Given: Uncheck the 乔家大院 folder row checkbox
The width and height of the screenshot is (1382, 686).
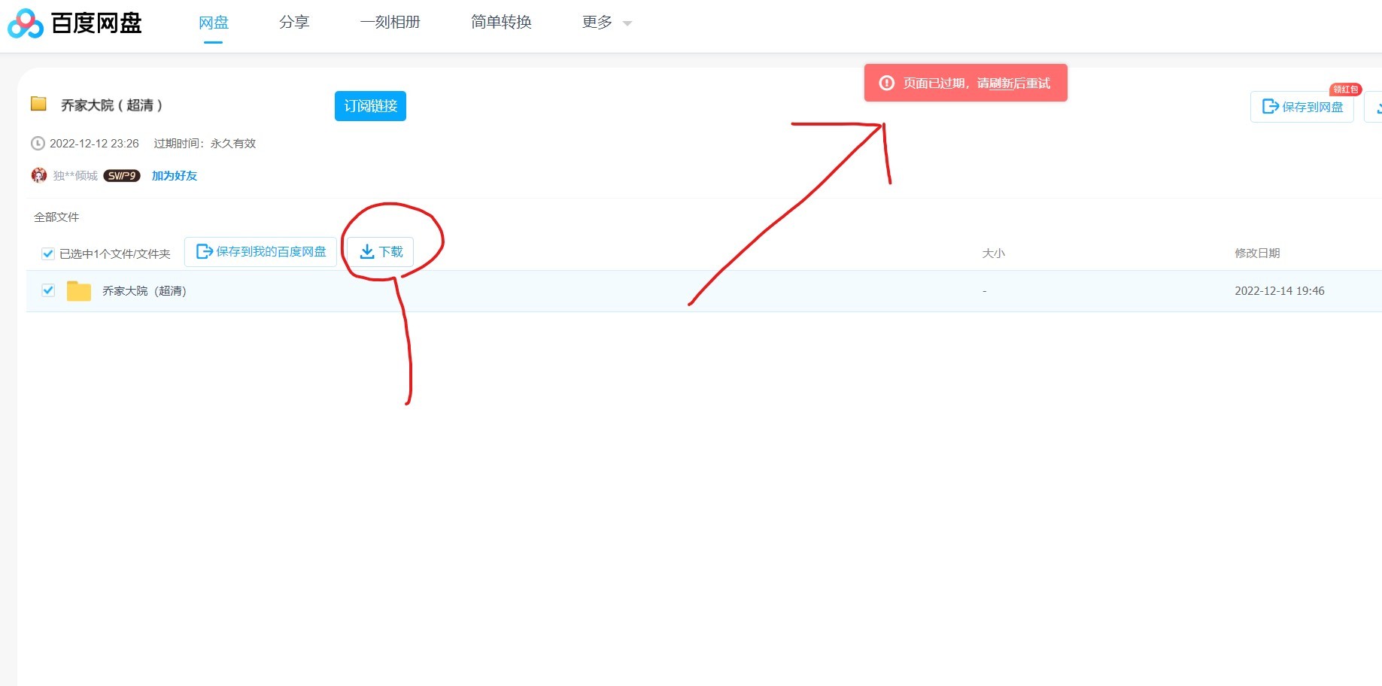Looking at the screenshot, I should (x=48, y=290).
